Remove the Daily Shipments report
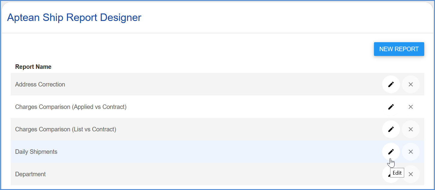435x190 pixels. point(410,152)
